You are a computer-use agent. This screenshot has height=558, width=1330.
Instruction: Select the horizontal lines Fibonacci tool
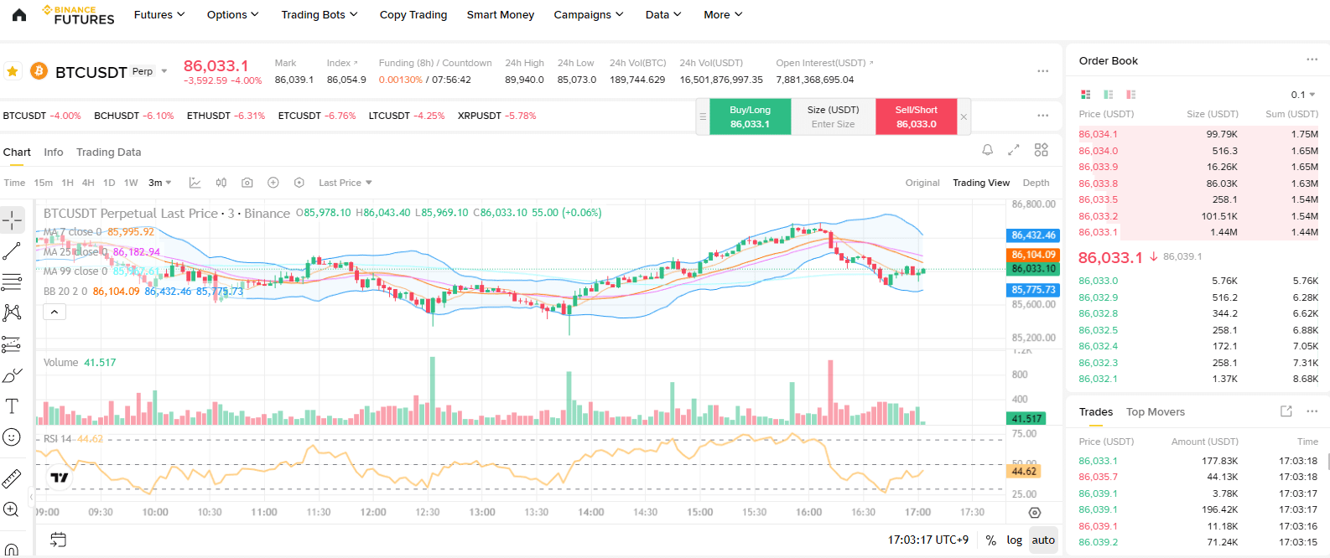12,282
